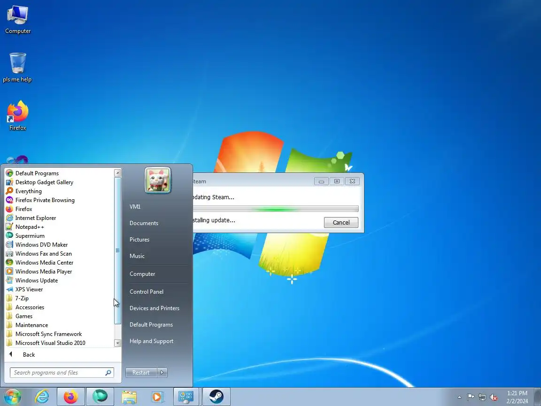The height and width of the screenshot is (406, 541).
Task: Click the user account cat picture
Action: tap(158, 180)
